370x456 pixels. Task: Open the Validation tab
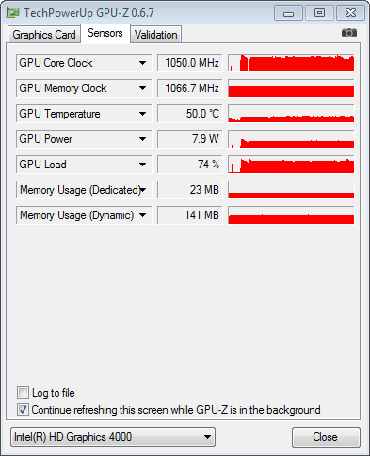[x=155, y=35]
